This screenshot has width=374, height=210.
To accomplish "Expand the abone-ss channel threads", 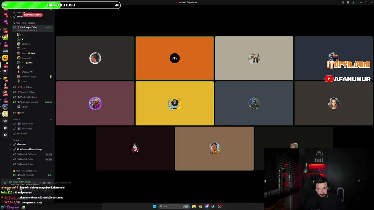I will tap(11, 144).
